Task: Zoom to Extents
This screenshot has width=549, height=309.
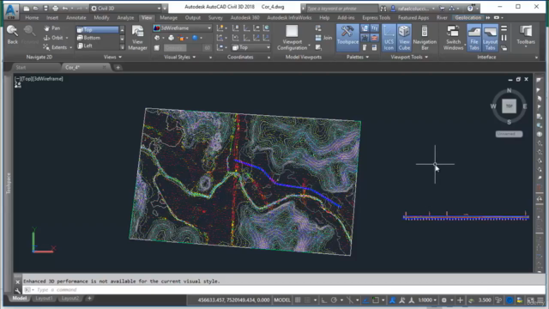Action: pos(55,47)
